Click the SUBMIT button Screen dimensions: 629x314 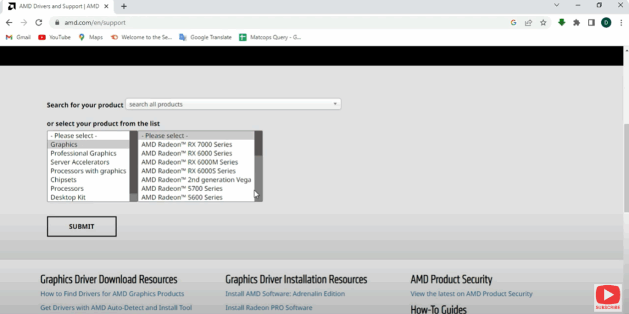coord(82,227)
